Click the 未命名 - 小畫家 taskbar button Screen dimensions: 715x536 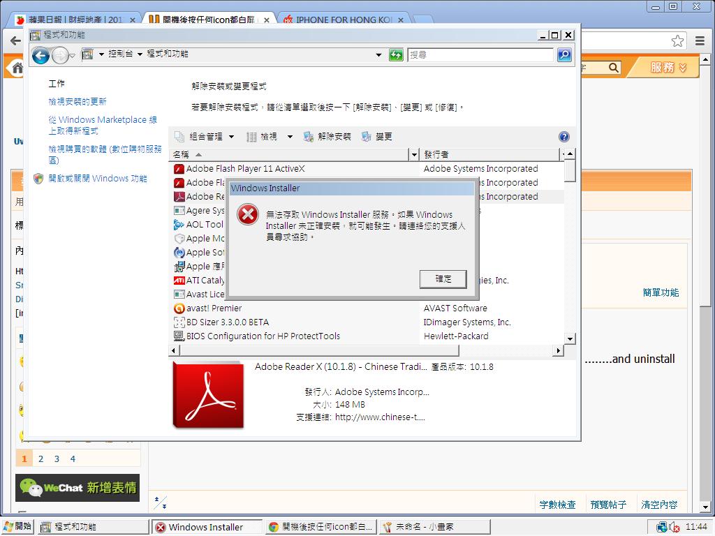pyautogui.click(x=434, y=528)
